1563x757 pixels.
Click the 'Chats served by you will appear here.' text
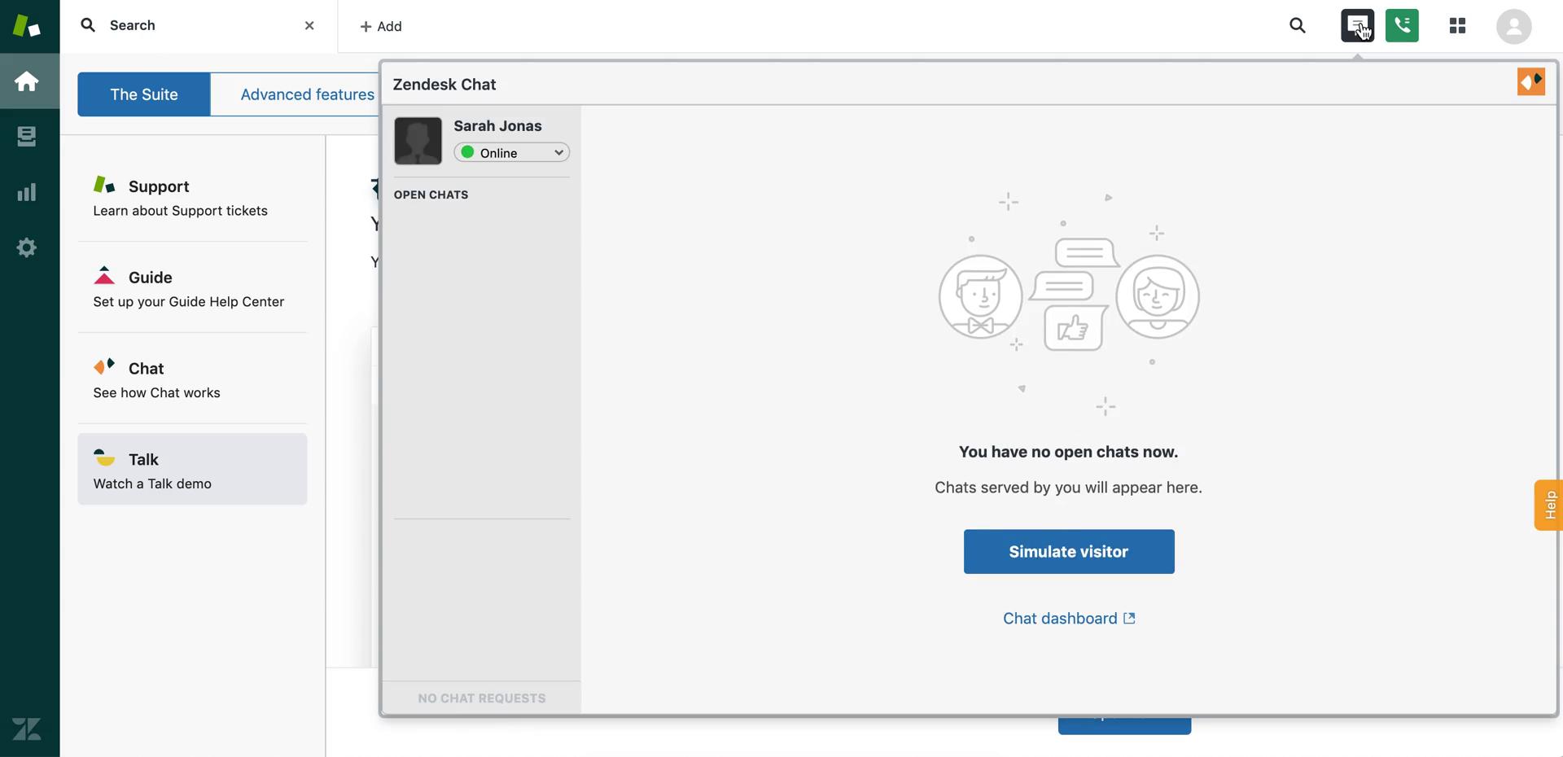[x=1068, y=488]
